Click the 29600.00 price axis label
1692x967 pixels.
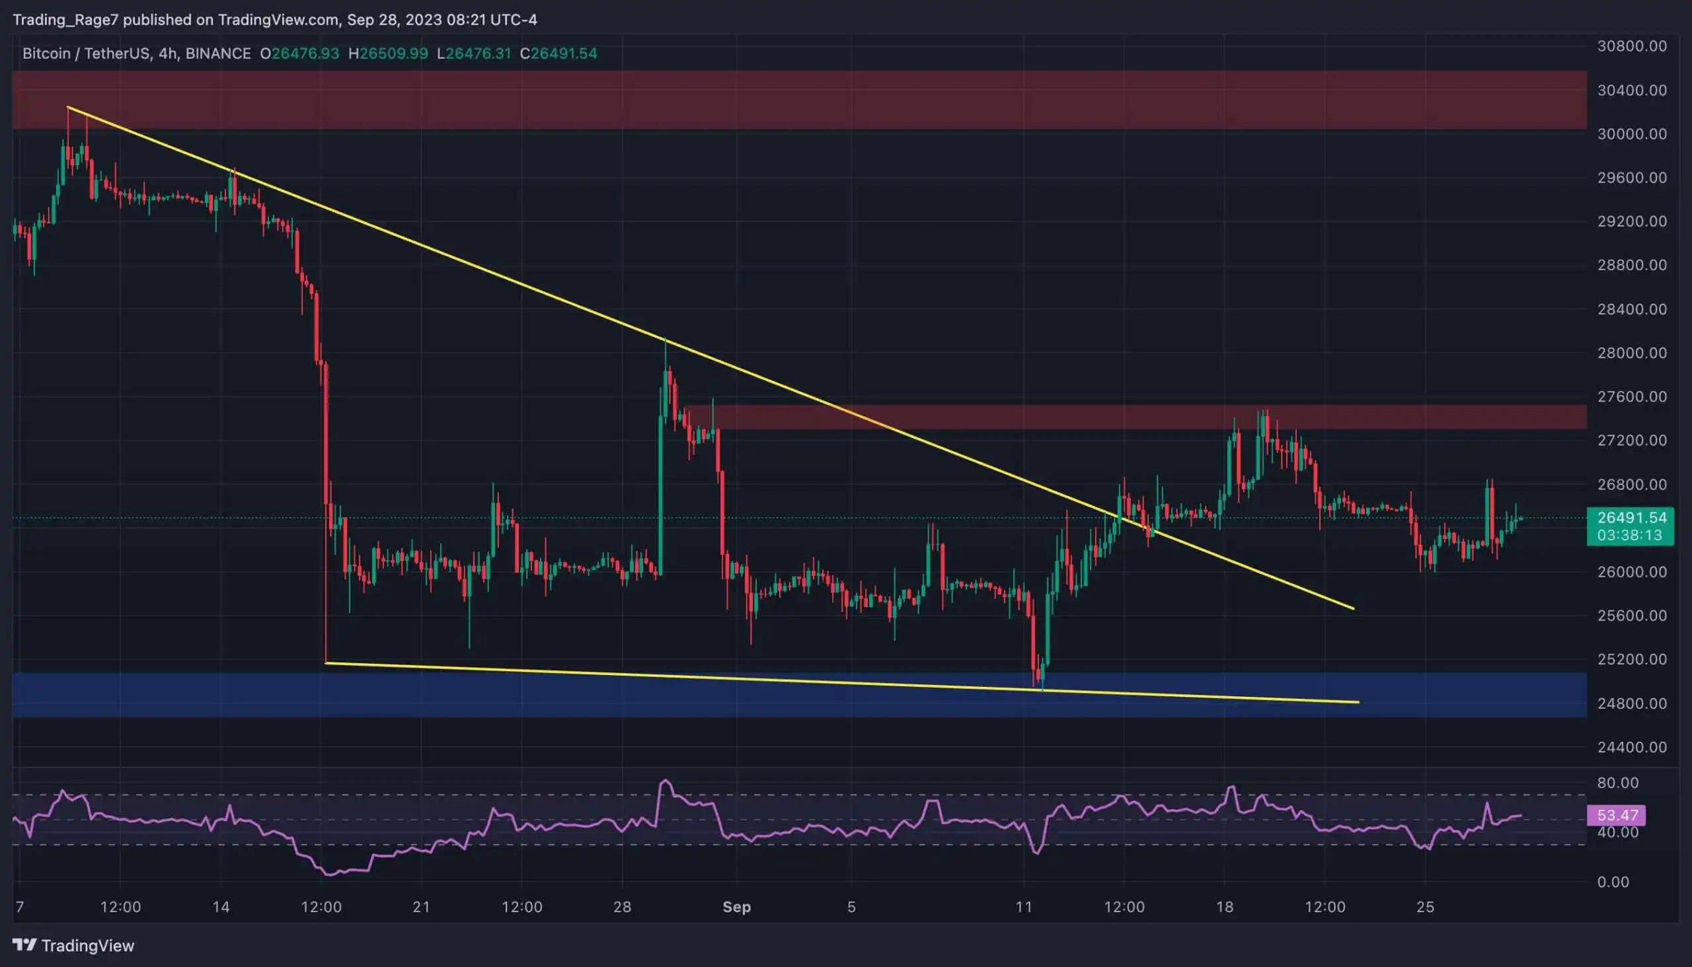pos(1631,177)
